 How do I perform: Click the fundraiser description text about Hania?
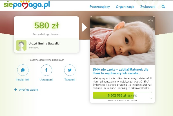122,83
